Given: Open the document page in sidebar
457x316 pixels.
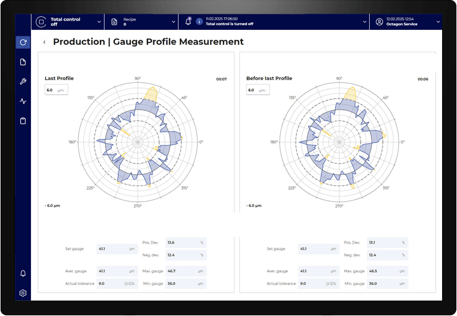Looking at the screenshot, I should coord(23,62).
